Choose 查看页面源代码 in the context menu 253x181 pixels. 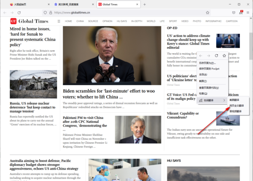coord(213,88)
